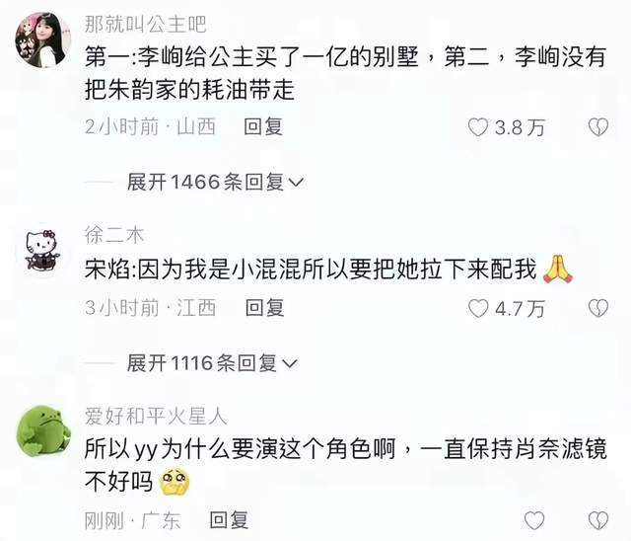
Task: Like the comment by 爱好和平火星人
Action: pos(534,520)
